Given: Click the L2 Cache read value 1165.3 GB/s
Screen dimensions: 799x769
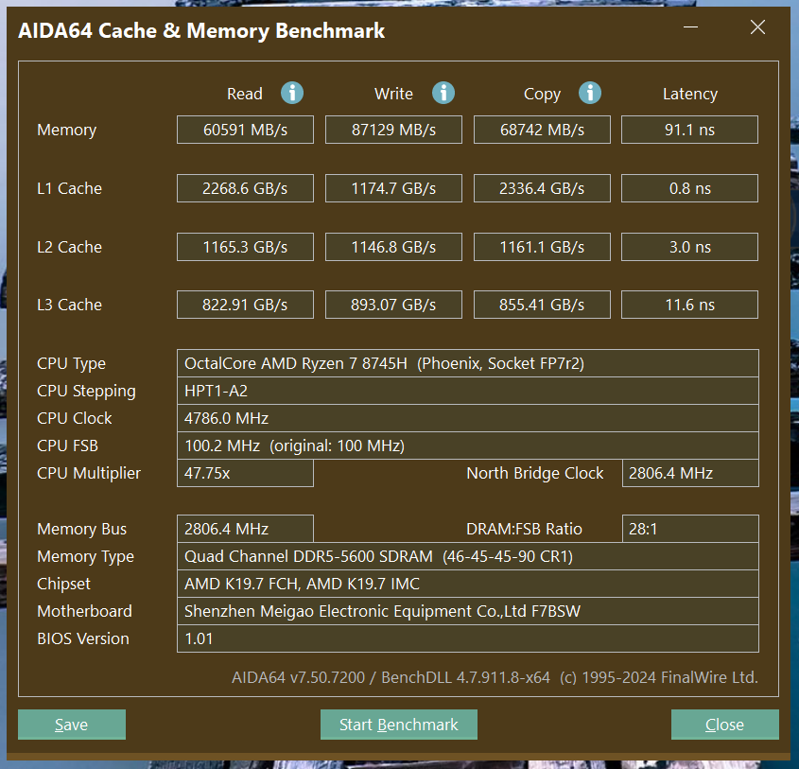Looking at the screenshot, I should (x=245, y=247).
